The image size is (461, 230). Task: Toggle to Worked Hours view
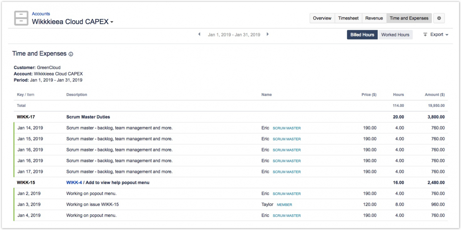(x=395, y=34)
